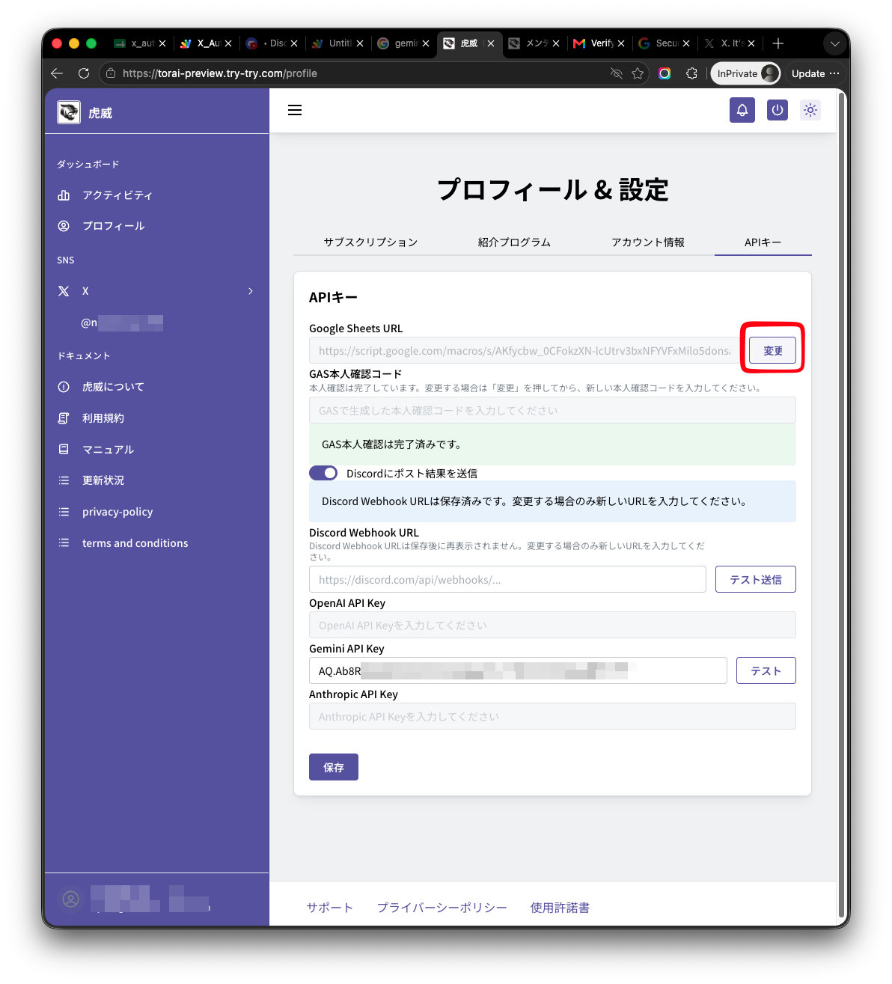Open the 使用許諾書 footer link
This screenshot has height=984, width=892.
(560, 908)
